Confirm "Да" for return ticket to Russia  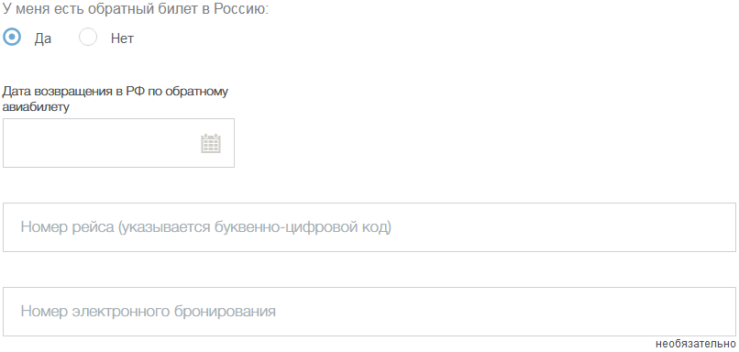click(12, 38)
